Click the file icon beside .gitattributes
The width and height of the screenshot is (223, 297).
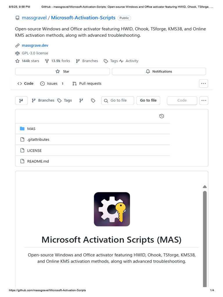tap(22, 140)
